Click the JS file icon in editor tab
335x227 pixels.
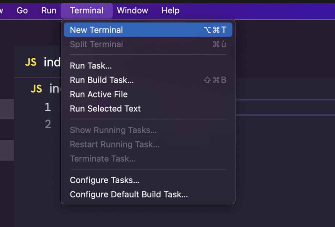coord(31,62)
